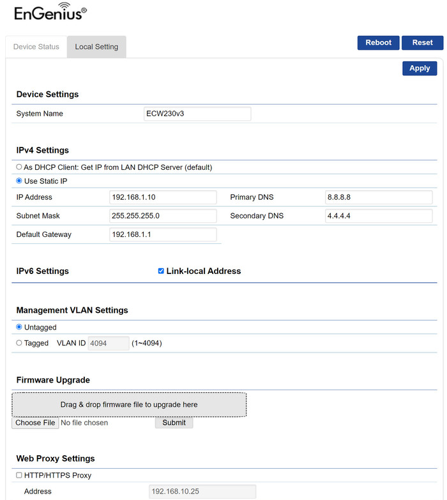Select the Tagged VLAN radio button
447x500 pixels.
tap(19, 343)
